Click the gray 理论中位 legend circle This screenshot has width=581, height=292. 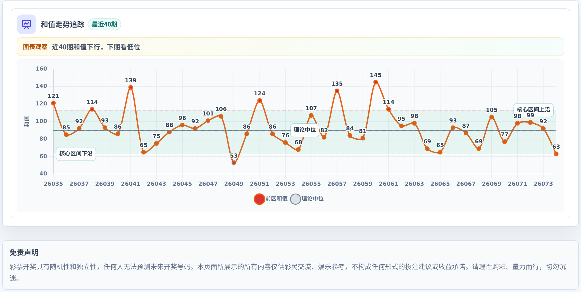click(x=296, y=199)
